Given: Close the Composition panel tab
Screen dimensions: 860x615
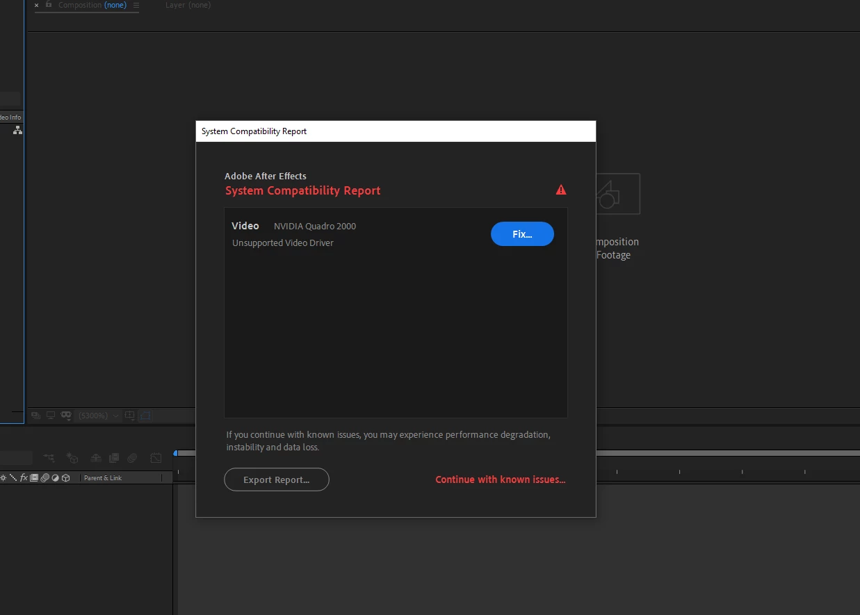Looking at the screenshot, I should click(37, 6).
